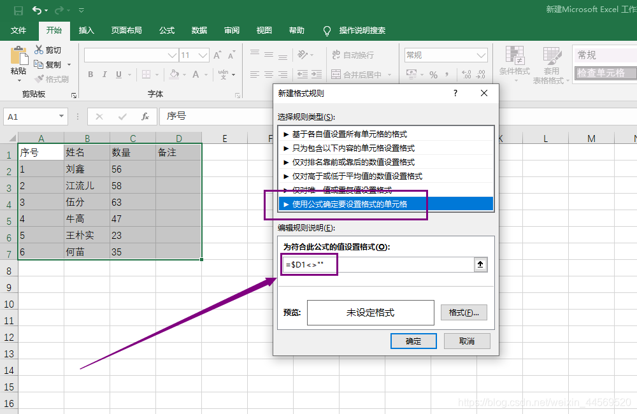
Task: Click the Cut scissors icon
Action: (39, 50)
